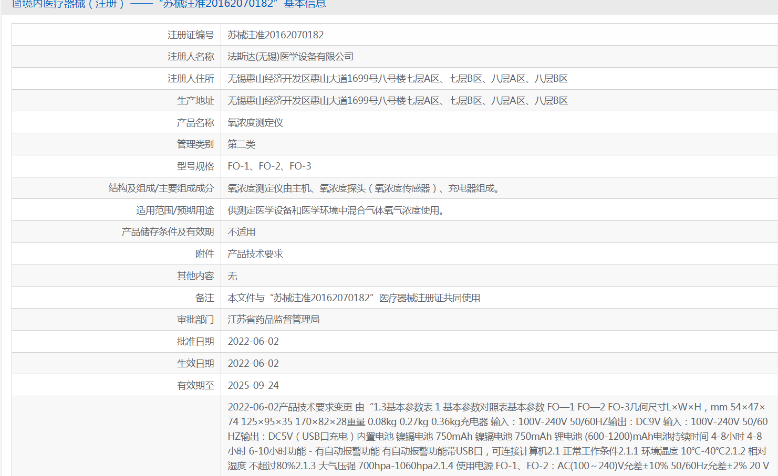Select the address value in the 注册人住所 row
778x476 pixels.
(x=397, y=79)
